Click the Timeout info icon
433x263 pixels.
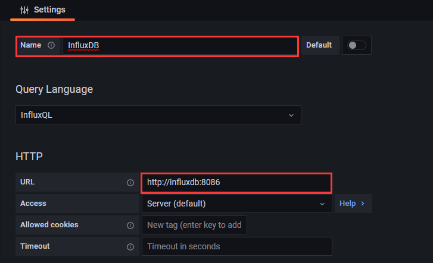click(130, 247)
